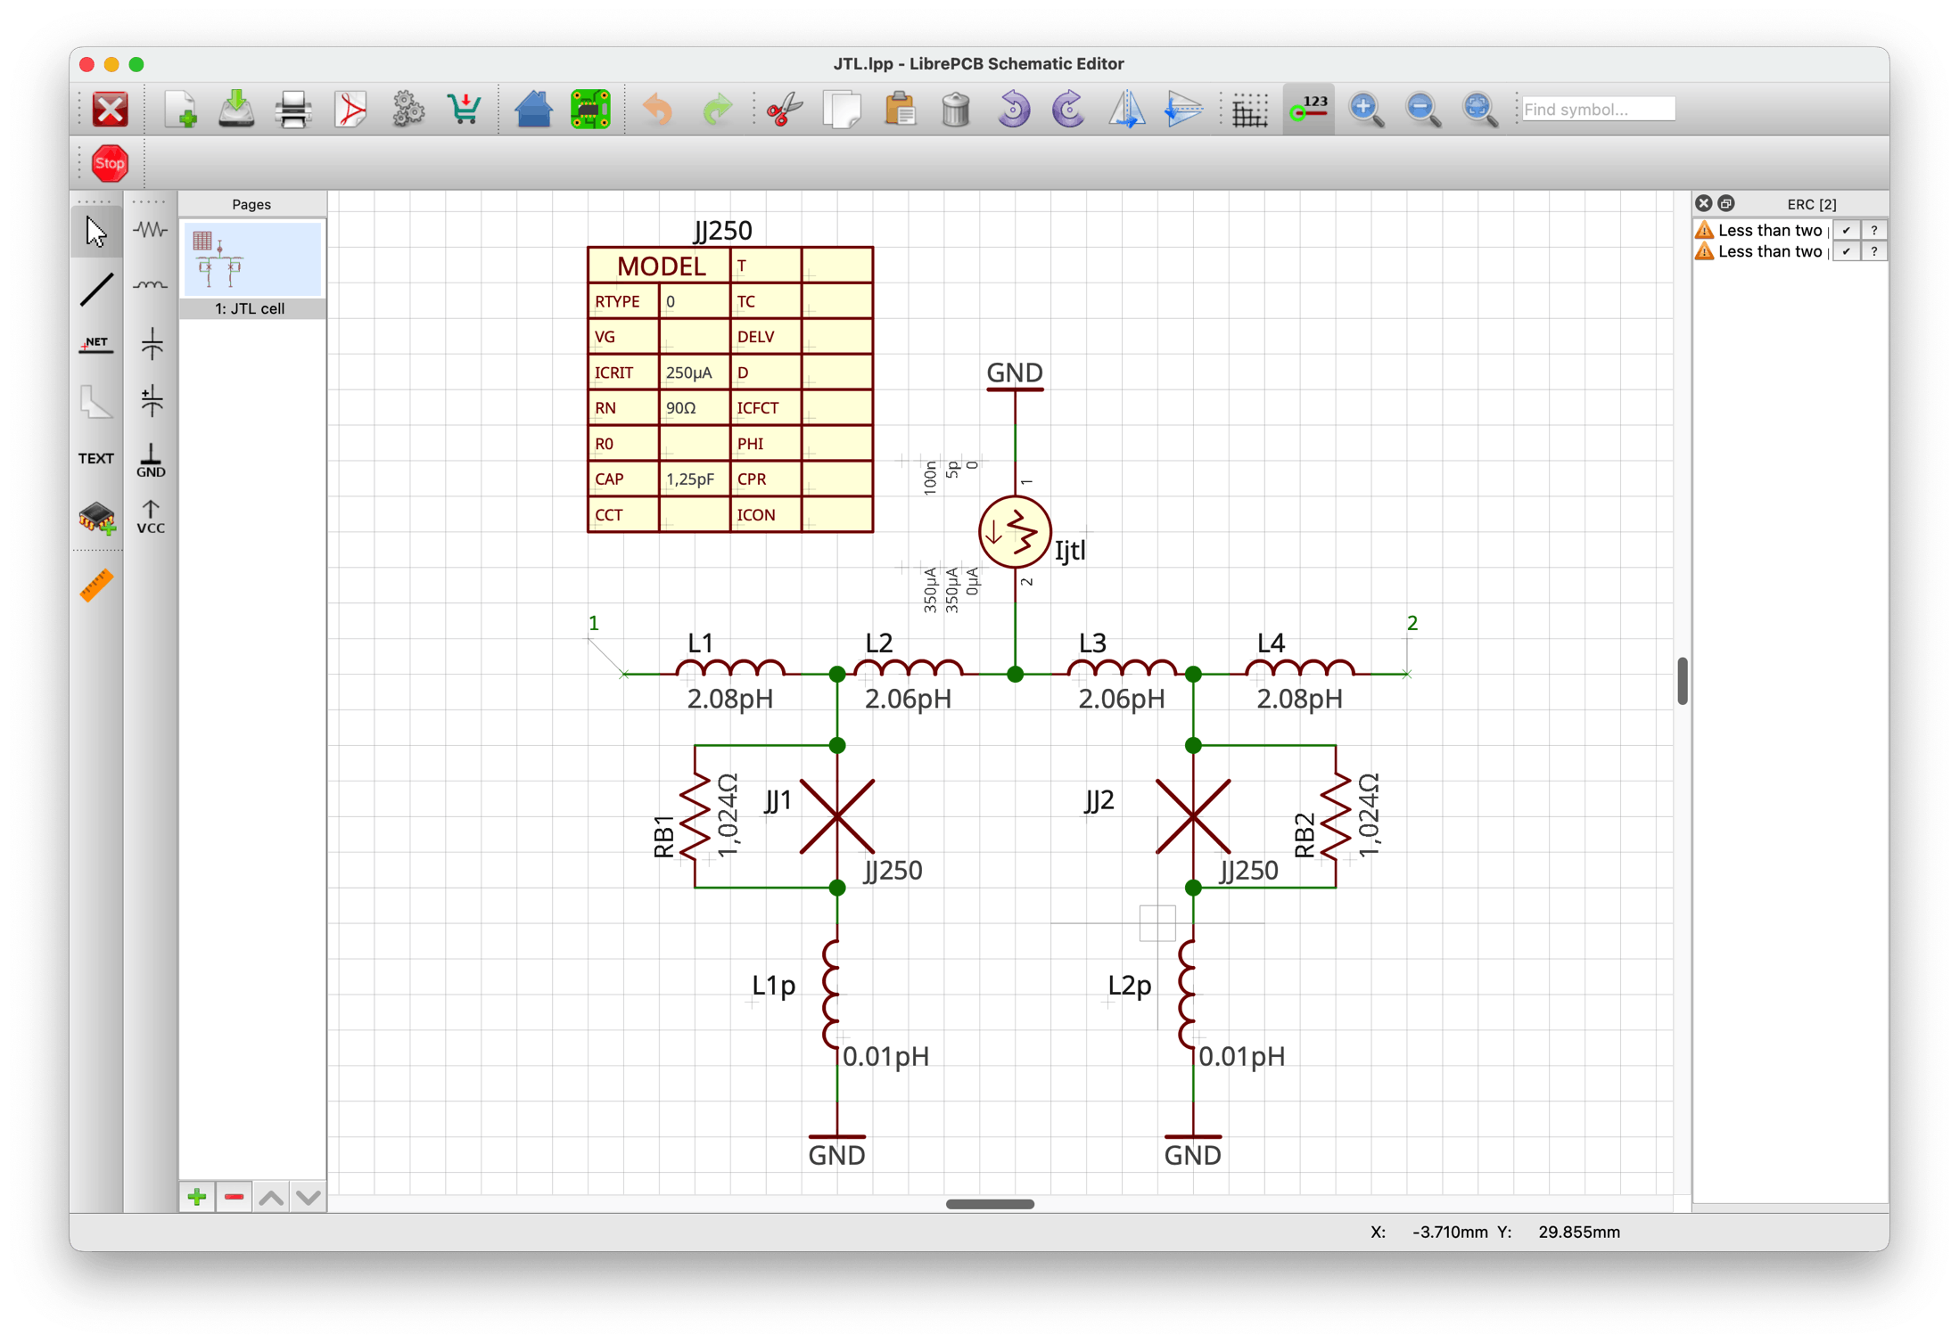Select the measure ruler tool
Screen dimensions: 1959x1343
click(96, 586)
